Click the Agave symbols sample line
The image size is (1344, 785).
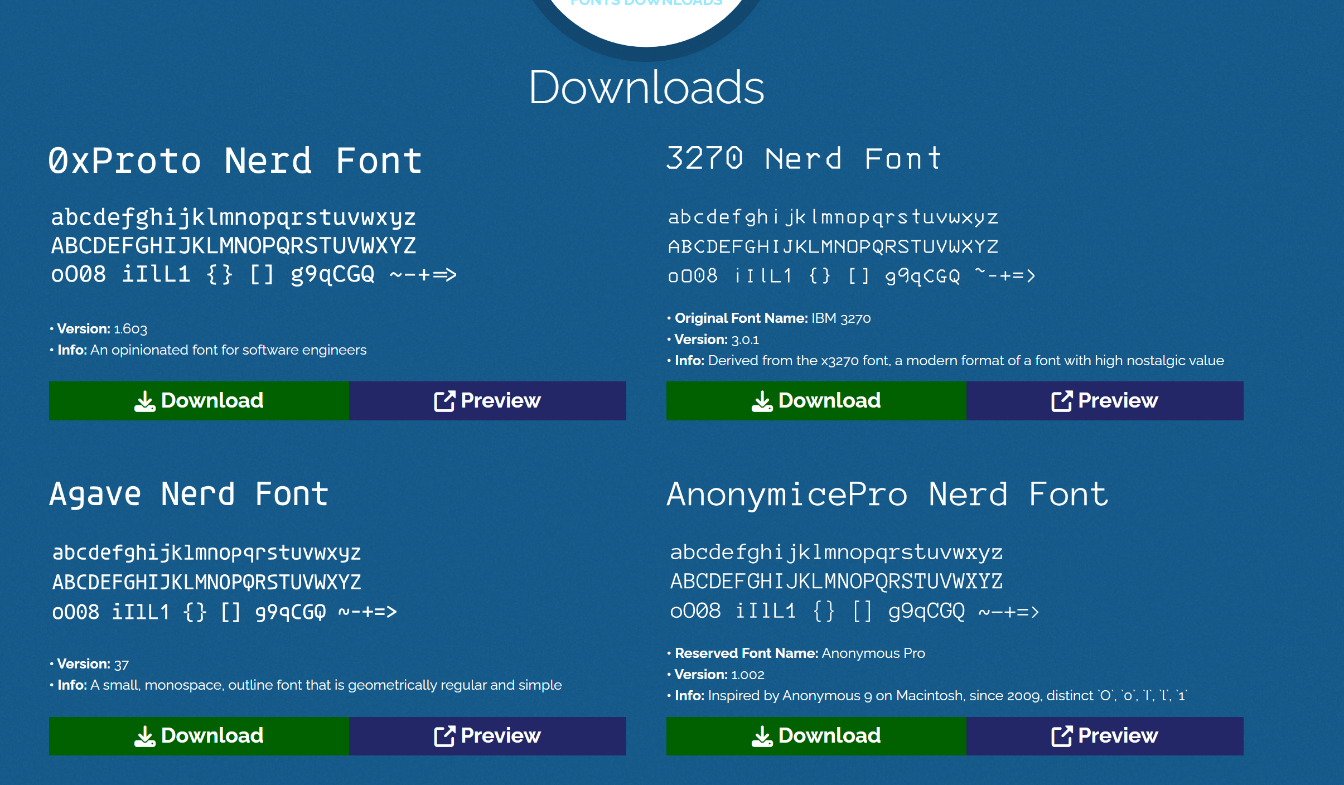coord(225,612)
